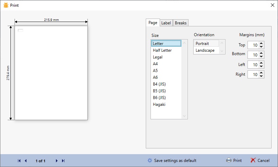Select the Page tab
The height and width of the screenshot is (167, 278).
pyautogui.click(x=153, y=23)
